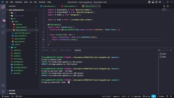Click the feedback icon in status bar
This screenshot has width=174, height=98.
(167, 96)
